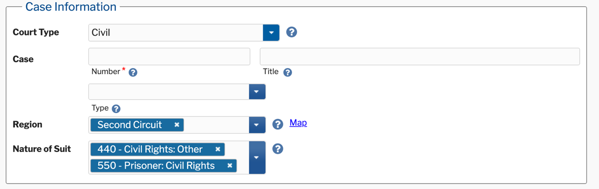Click the Court Type field showing Civil

(176, 33)
